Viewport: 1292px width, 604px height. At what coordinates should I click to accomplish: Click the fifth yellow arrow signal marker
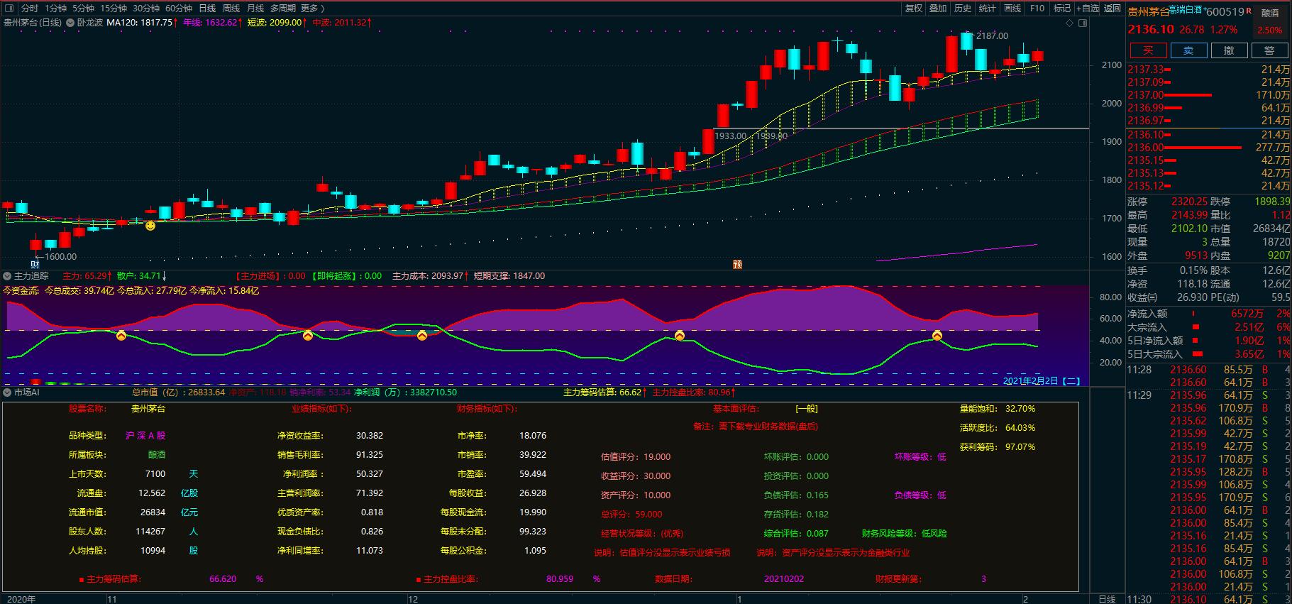937,335
